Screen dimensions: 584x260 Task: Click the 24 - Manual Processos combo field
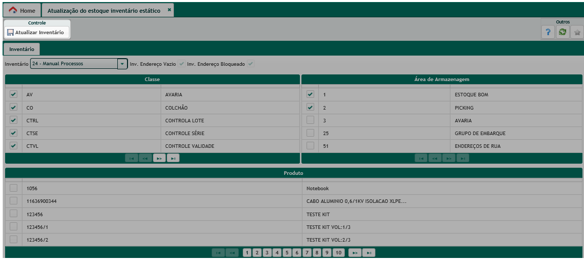click(74, 64)
